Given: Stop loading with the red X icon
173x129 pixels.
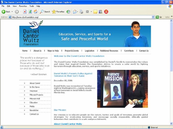Looking at the screenshot, I should pyautogui.click(x=25, y=12).
